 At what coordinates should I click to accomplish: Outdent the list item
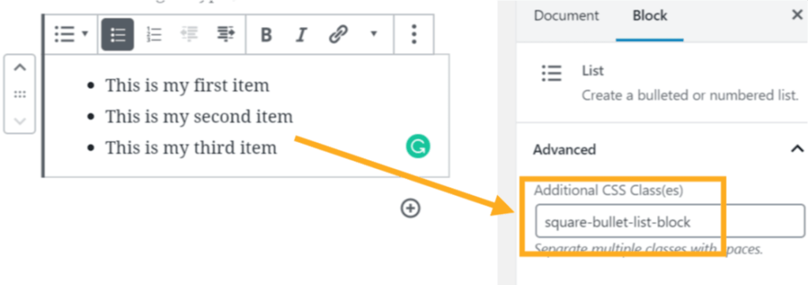click(189, 35)
